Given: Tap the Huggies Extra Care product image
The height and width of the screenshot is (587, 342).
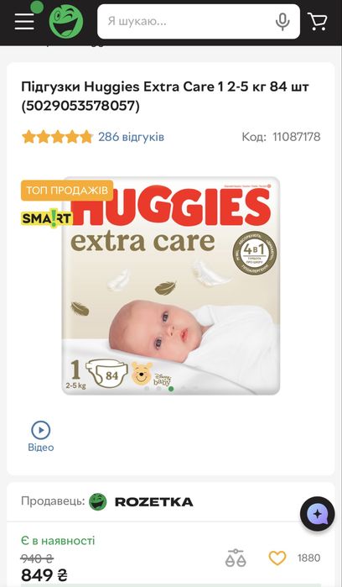Looking at the screenshot, I should click(x=171, y=286).
